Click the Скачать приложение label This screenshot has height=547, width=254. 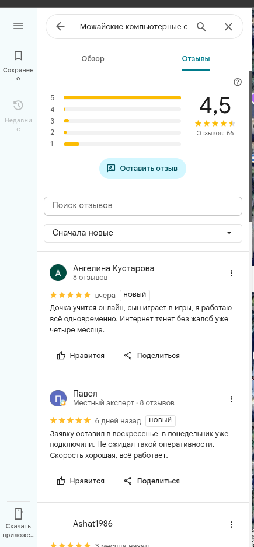[18, 530]
